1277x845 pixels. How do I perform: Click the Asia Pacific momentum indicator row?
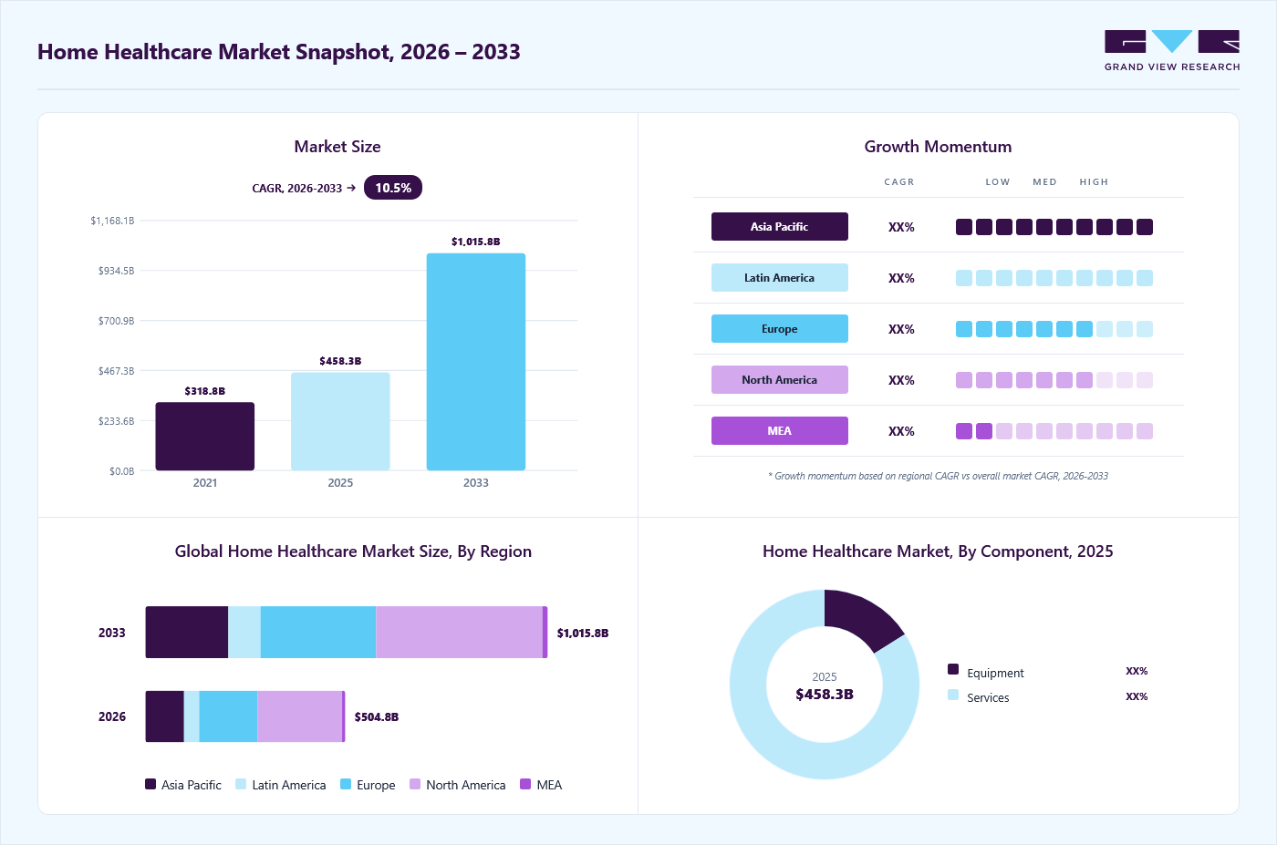(x=1054, y=227)
